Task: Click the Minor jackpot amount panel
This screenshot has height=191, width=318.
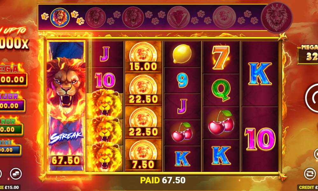Action: tap(11, 129)
